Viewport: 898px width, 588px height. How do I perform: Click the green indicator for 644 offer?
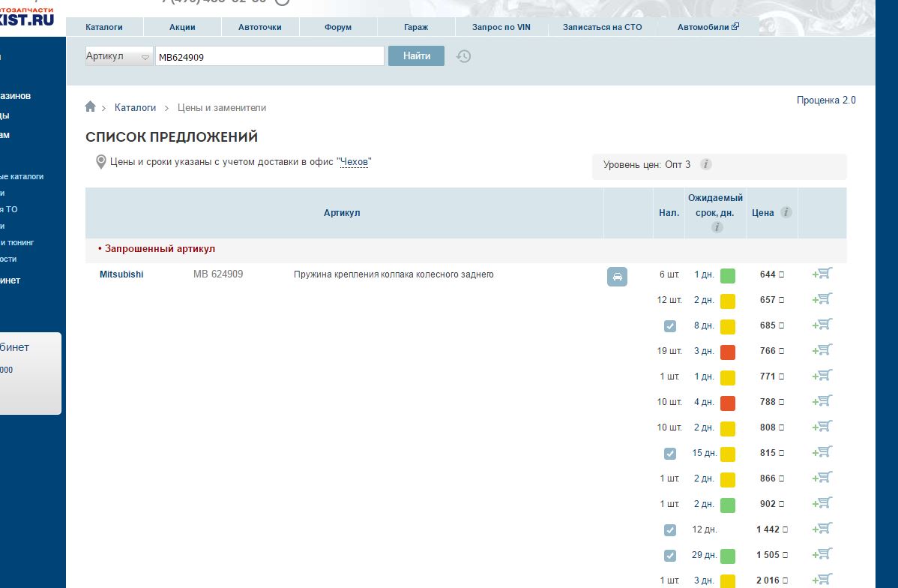pyautogui.click(x=727, y=276)
